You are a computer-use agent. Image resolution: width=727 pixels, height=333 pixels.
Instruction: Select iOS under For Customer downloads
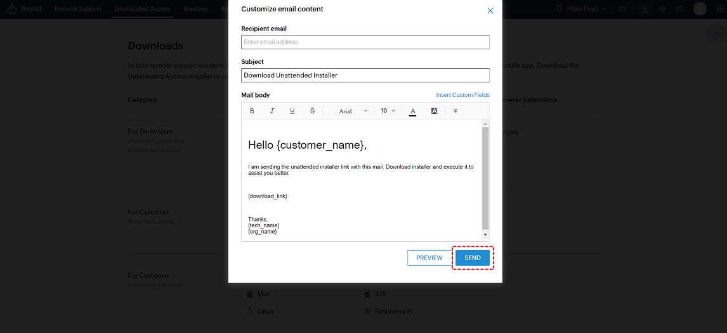(x=381, y=294)
